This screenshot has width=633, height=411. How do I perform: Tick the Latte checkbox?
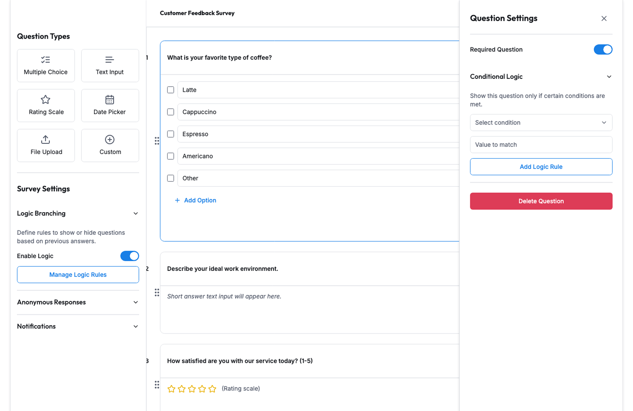click(170, 90)
